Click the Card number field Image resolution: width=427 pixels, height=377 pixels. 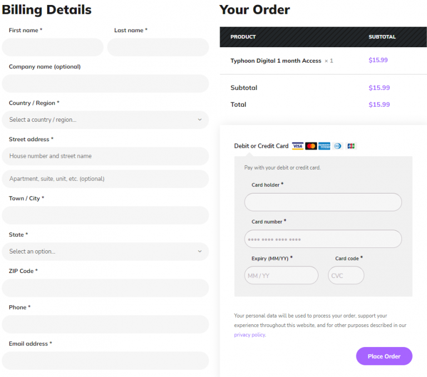(x=323, y=239)
